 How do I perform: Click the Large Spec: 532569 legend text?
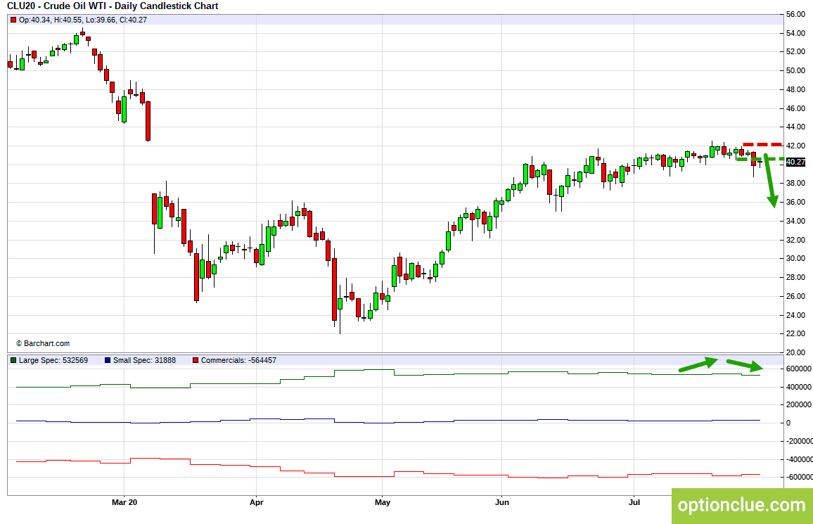click(x=53, y=360)
